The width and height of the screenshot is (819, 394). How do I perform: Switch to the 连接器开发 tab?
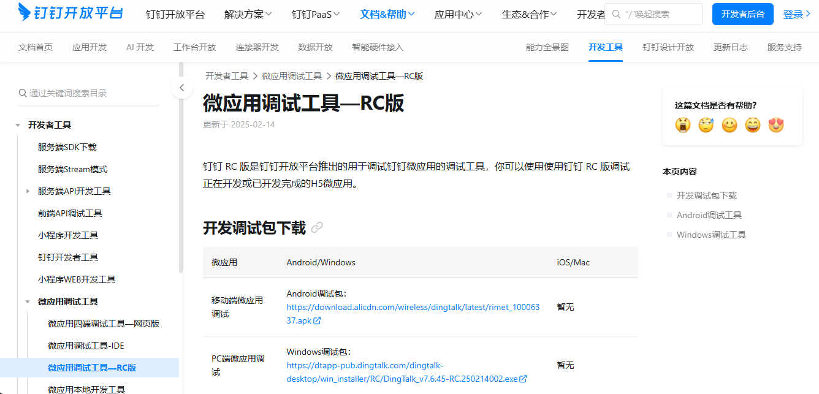(257, 47)
